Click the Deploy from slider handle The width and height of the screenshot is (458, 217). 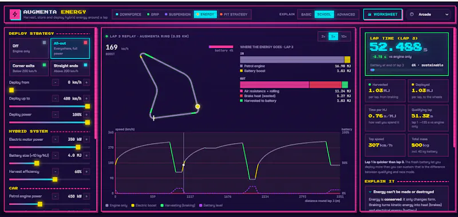11,90
